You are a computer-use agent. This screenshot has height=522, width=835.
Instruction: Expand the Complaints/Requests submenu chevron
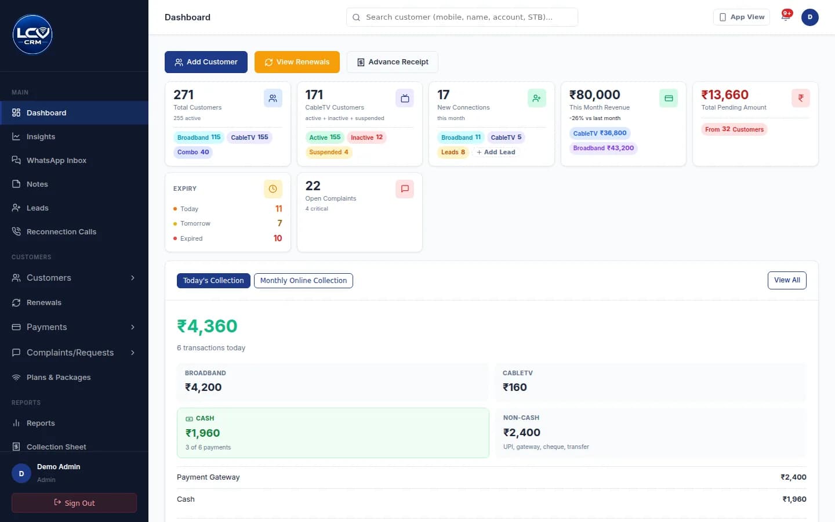[133, 353]
